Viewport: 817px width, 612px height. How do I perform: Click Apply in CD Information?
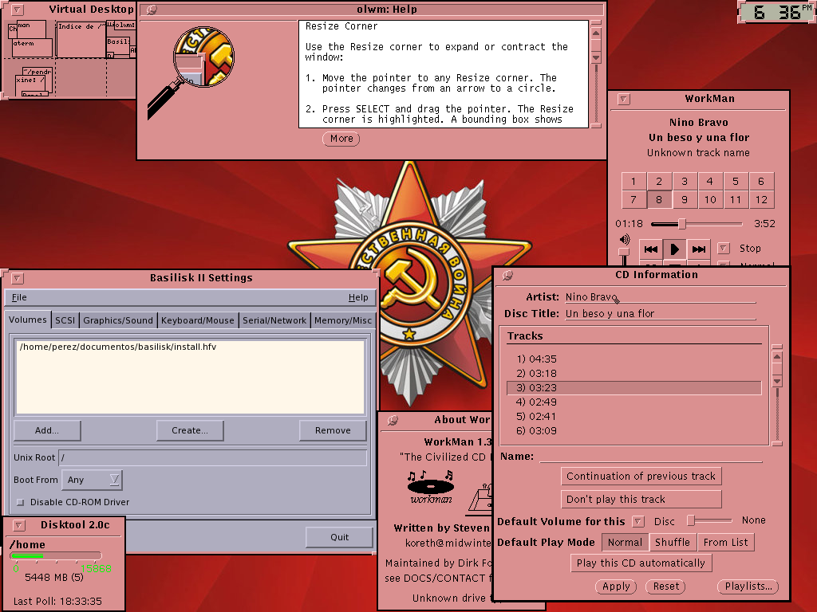point(616,586)
